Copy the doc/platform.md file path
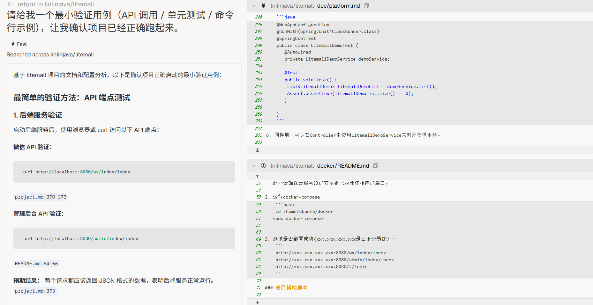 tap(366, 6)
